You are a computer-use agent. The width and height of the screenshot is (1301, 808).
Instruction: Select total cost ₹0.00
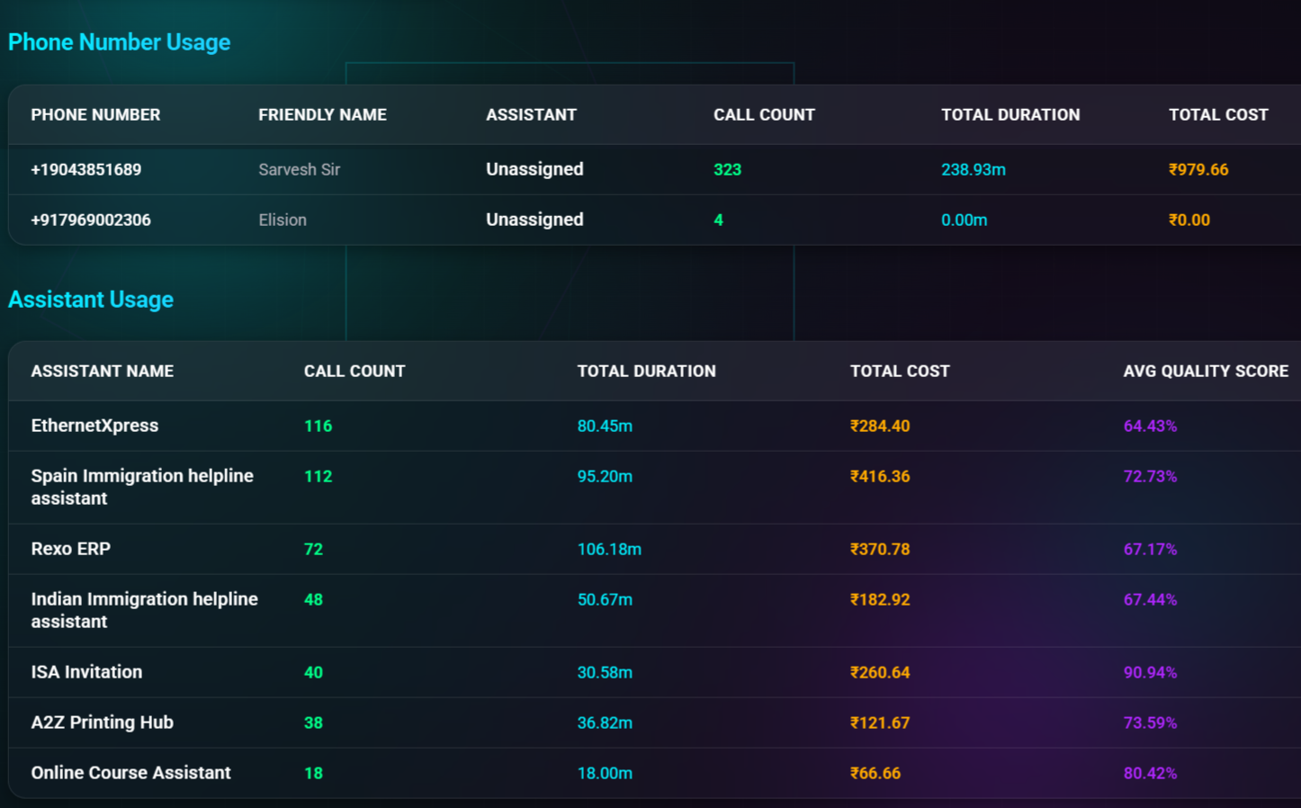(x=1189, y=220)
